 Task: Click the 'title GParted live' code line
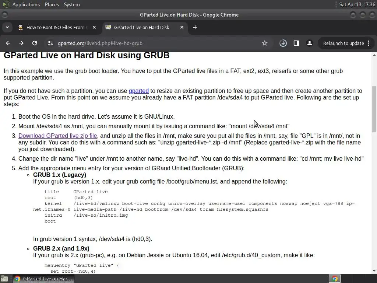point(76,192)
